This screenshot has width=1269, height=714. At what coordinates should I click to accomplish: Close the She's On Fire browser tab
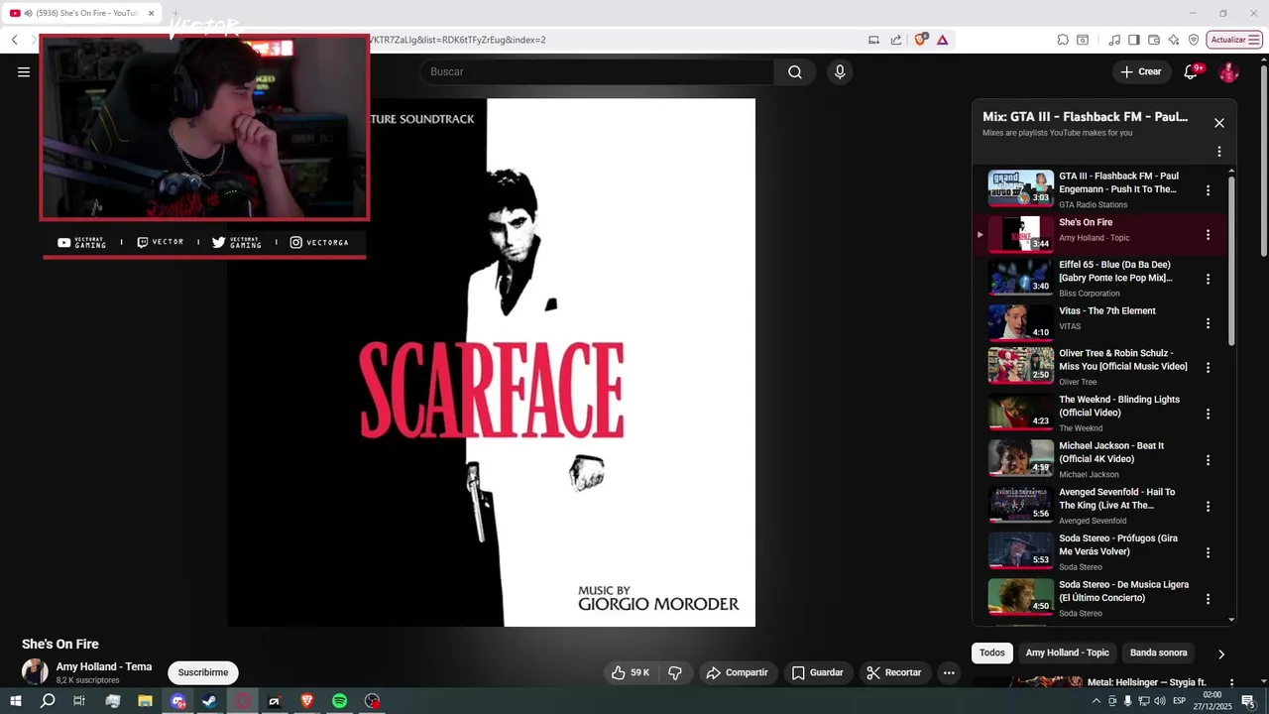click(x=151, y=13)
